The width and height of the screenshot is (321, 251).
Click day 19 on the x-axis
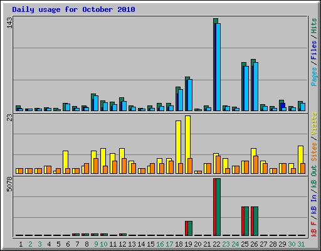click(x=188, y=244)
